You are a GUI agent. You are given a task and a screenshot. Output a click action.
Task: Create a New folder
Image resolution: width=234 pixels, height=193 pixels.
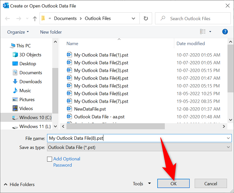(x=51, y=32)
